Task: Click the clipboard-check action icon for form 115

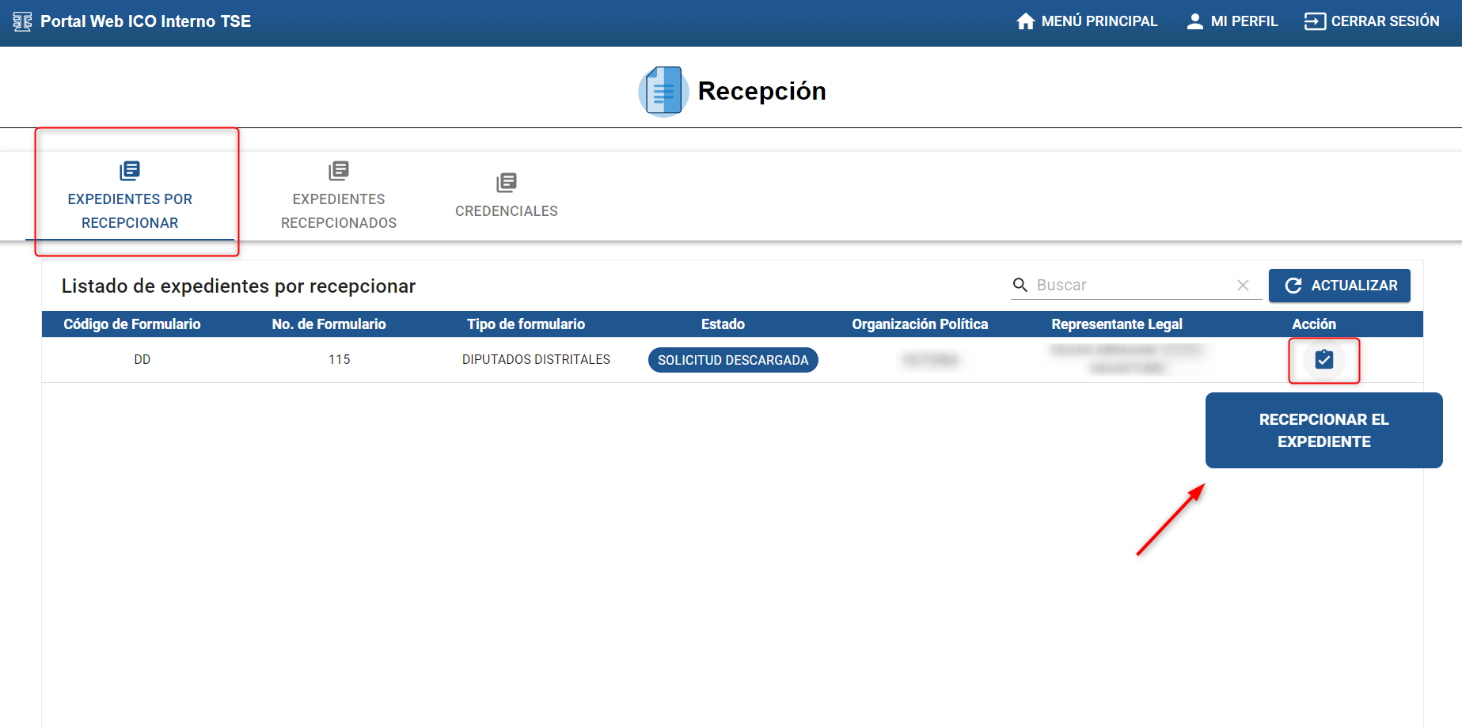Action: click(x=1323, y=359)
